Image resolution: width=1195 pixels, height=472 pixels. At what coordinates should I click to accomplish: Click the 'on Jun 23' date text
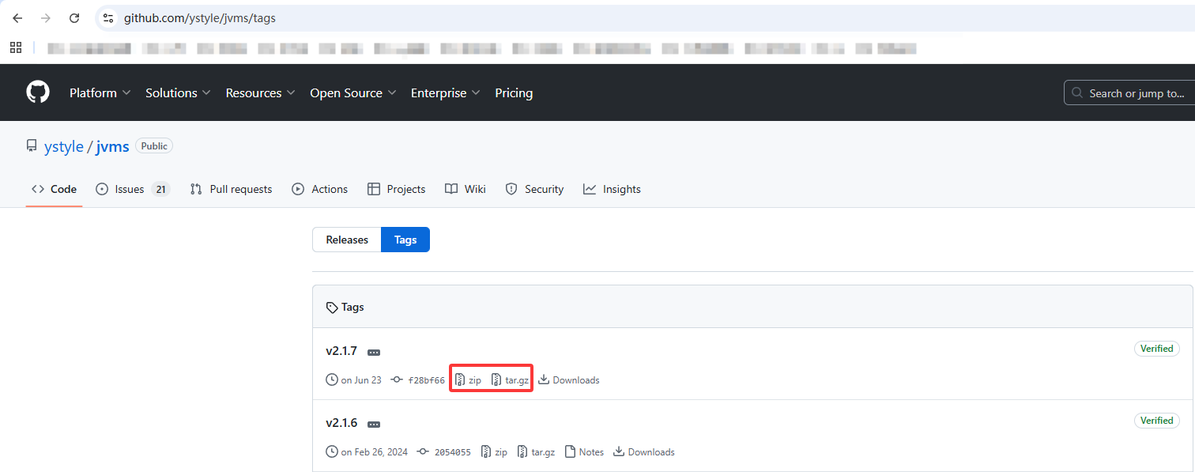pos(361,380)
